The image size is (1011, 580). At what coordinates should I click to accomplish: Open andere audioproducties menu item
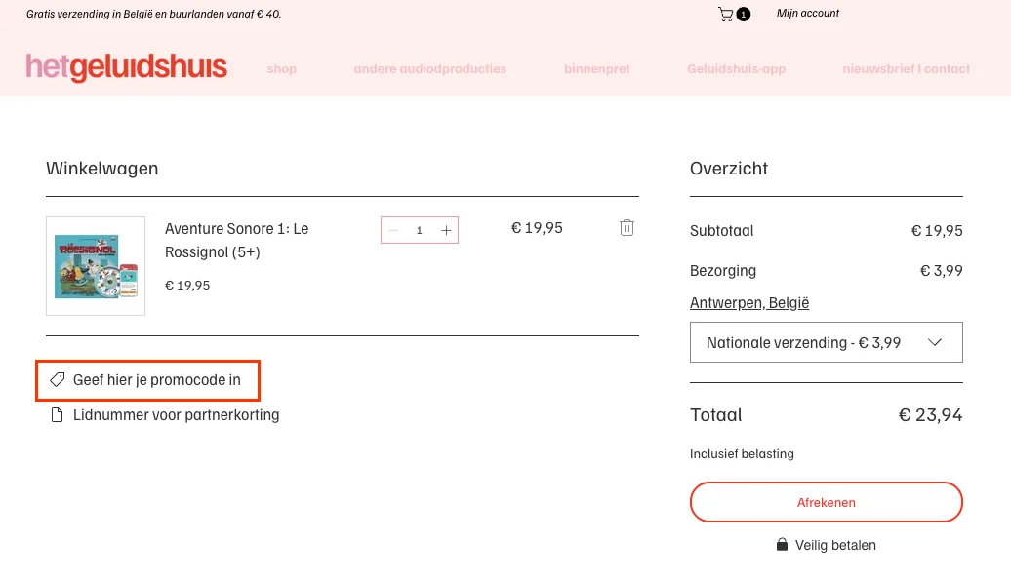tap(430, 69)
